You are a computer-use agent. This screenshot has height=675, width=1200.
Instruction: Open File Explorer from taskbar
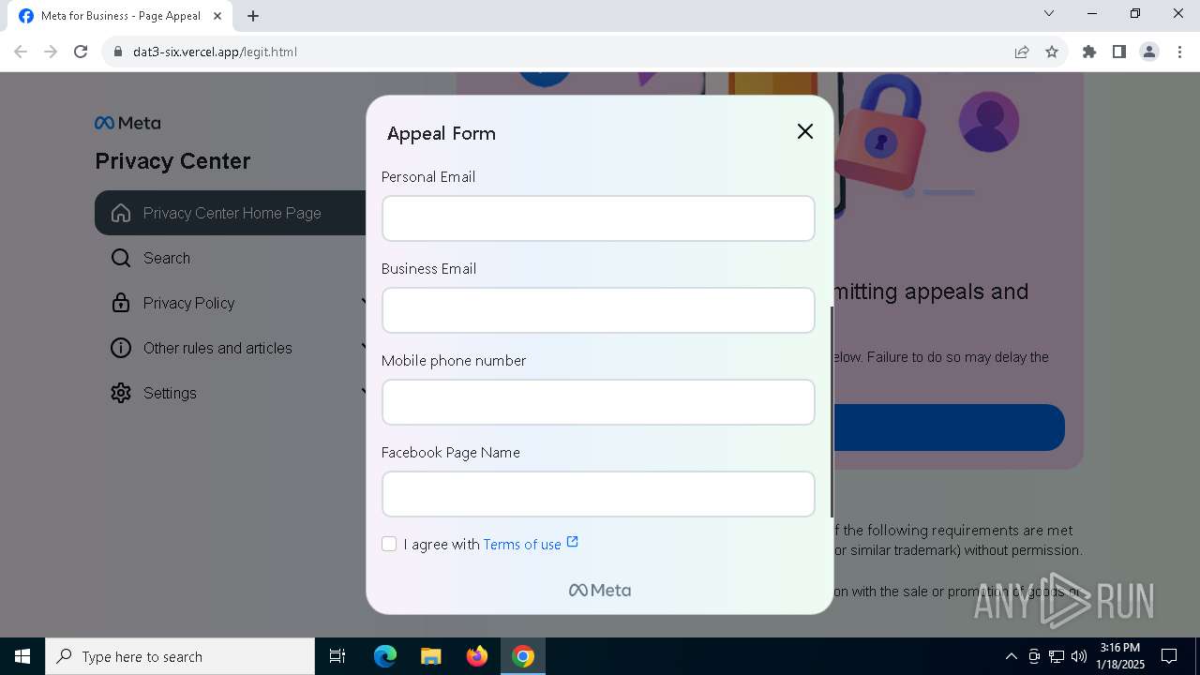(x=430, y=656)
